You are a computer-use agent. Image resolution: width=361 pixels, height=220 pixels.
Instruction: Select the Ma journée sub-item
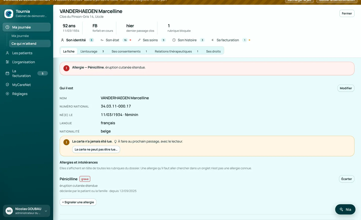20,36
